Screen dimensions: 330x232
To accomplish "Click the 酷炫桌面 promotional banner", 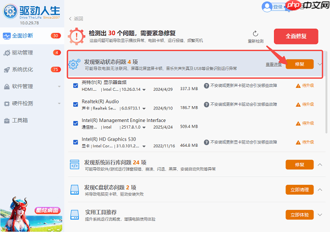I will tap(31, 213).
